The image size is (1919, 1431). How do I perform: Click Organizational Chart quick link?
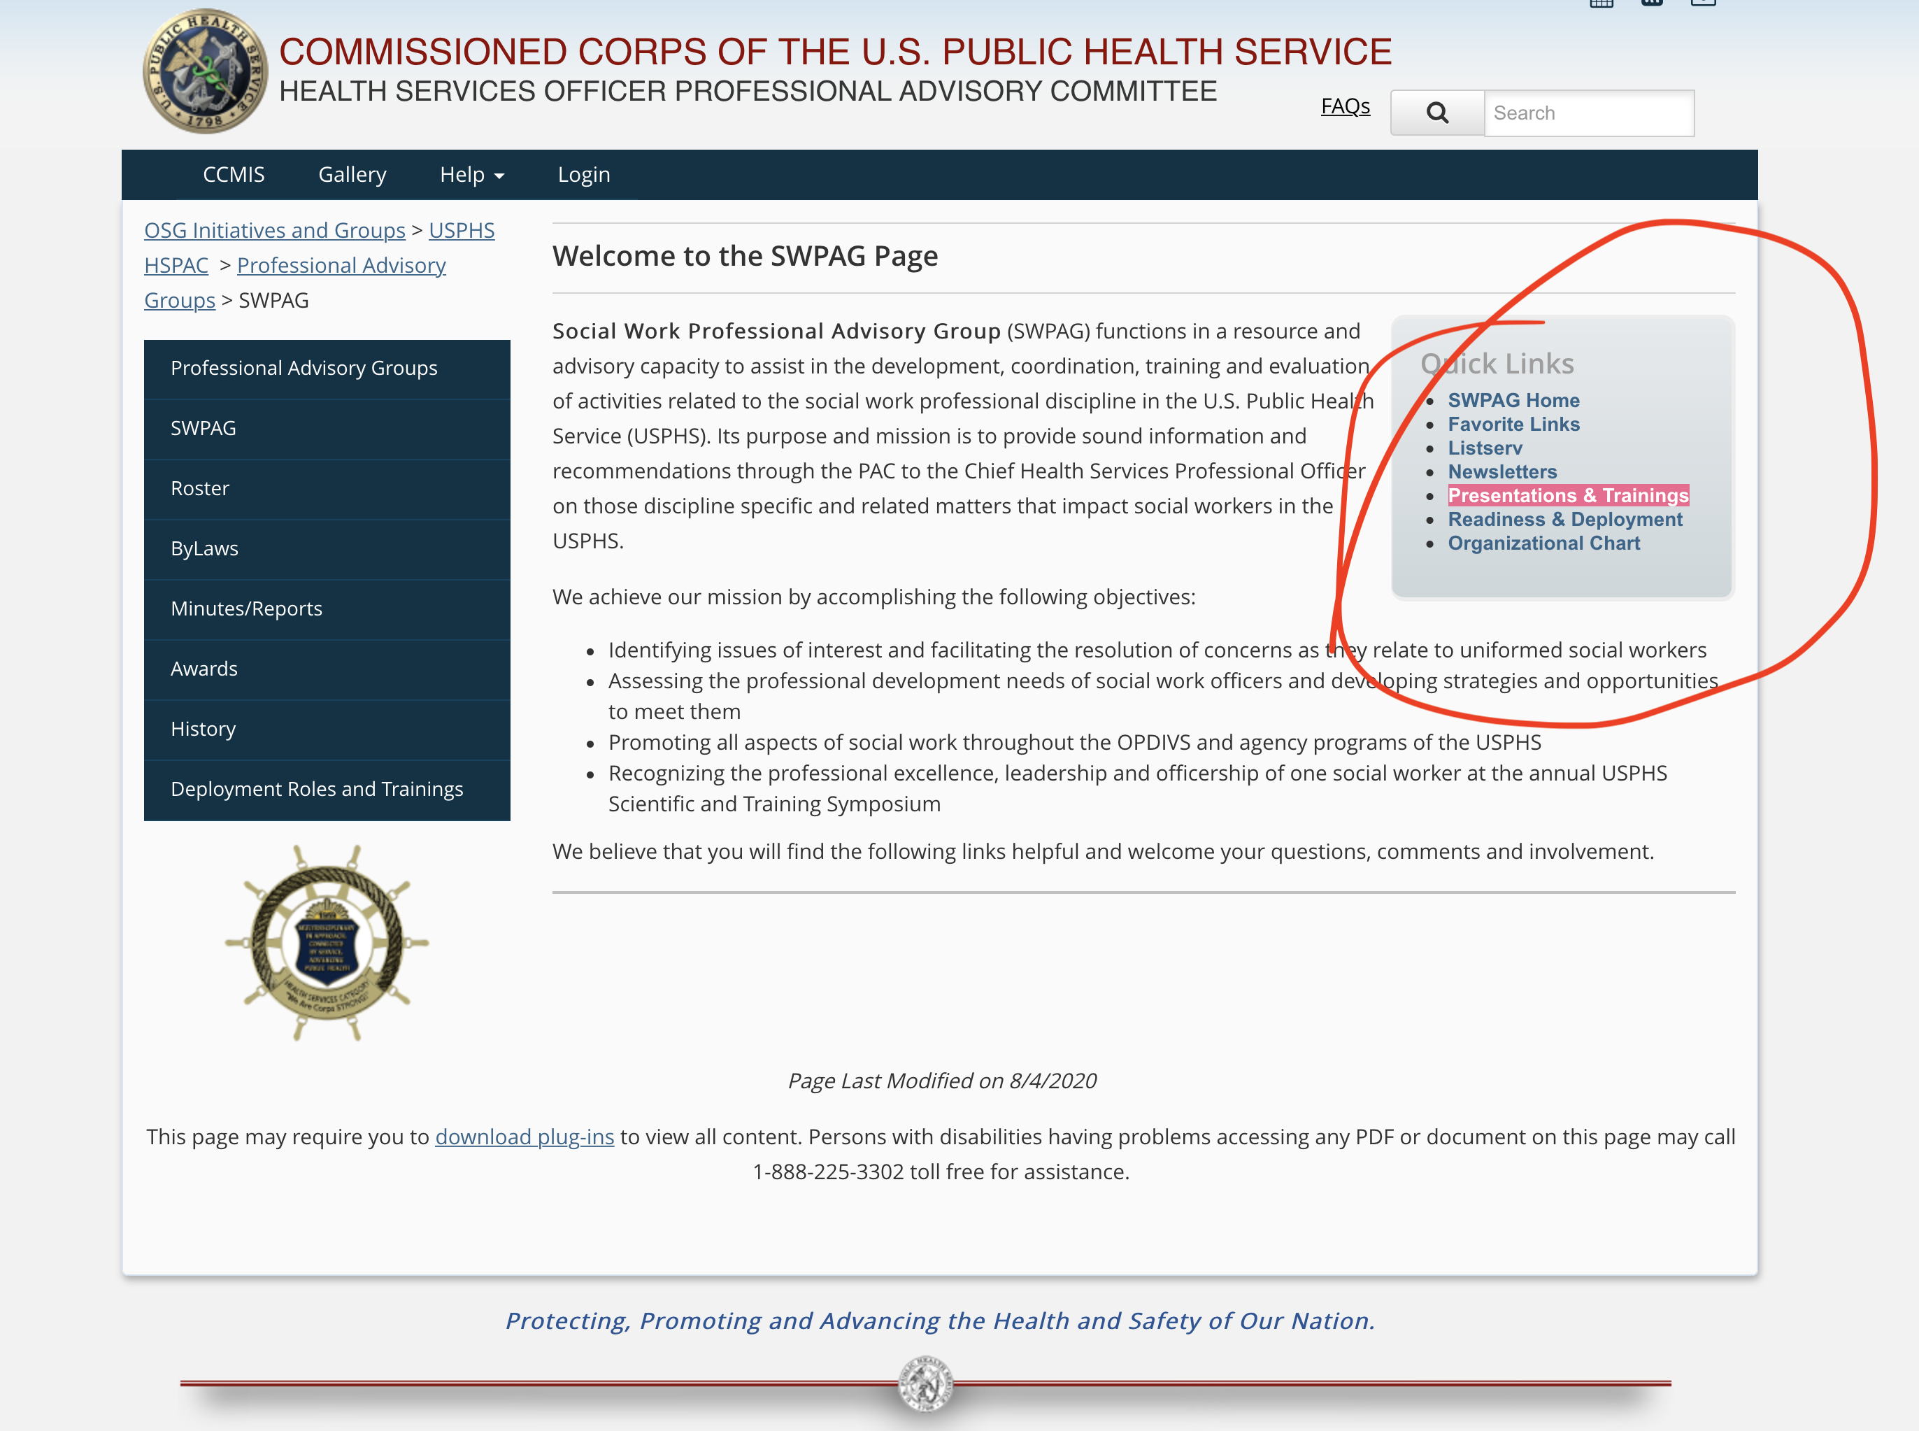click(1544, 543)
